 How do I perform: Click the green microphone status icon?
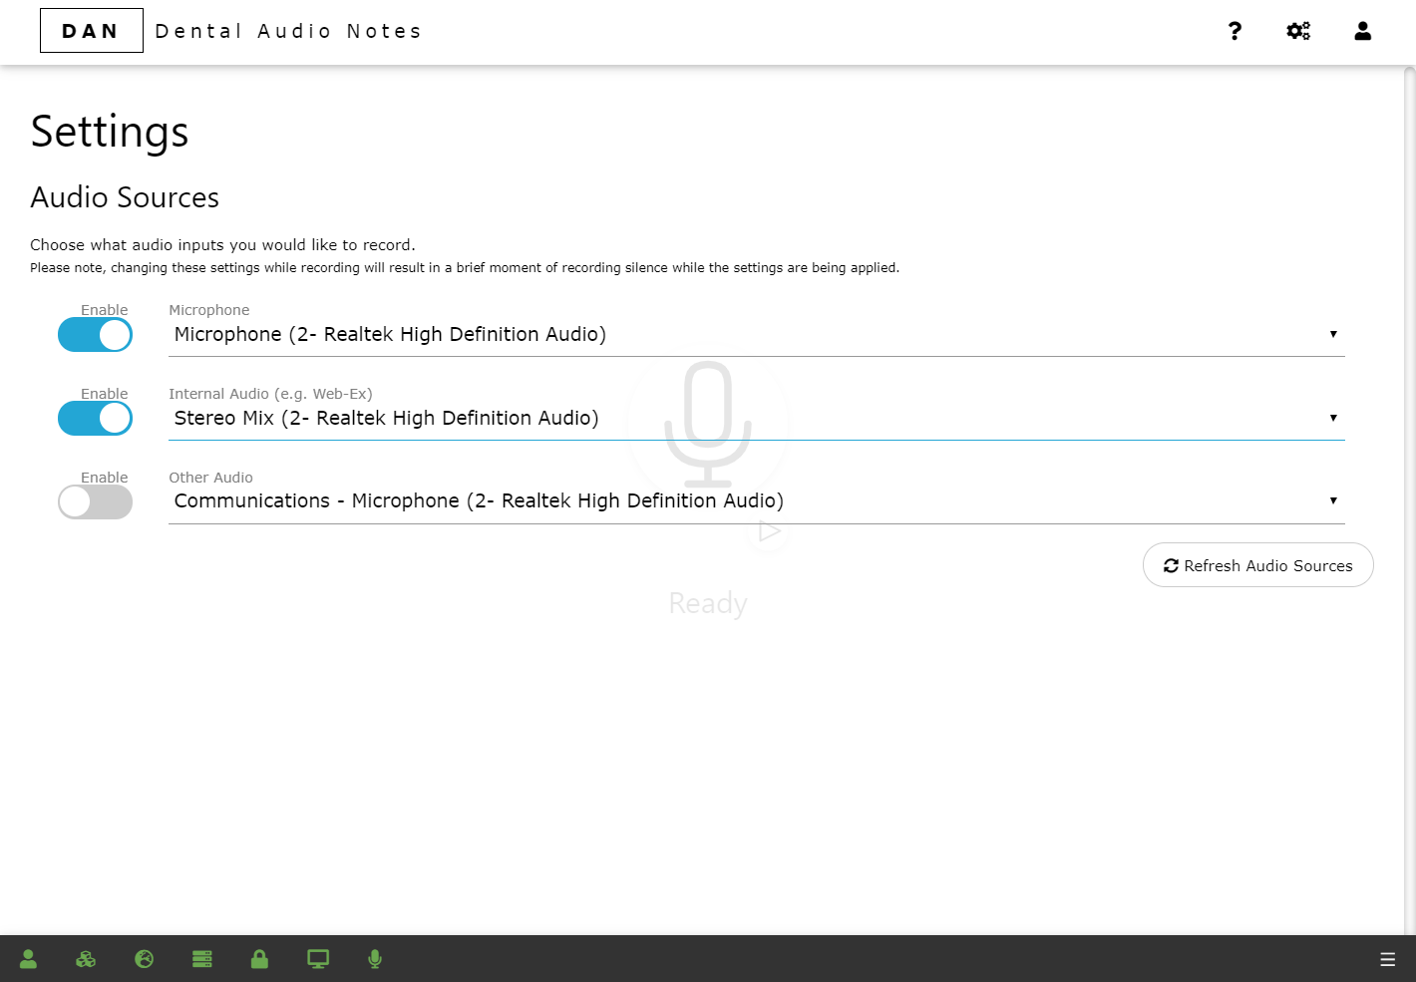pos(375,959)
